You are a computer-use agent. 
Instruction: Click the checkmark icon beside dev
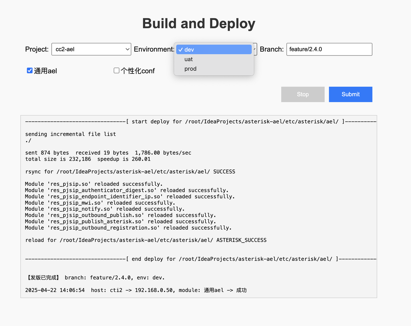(181, 50)
